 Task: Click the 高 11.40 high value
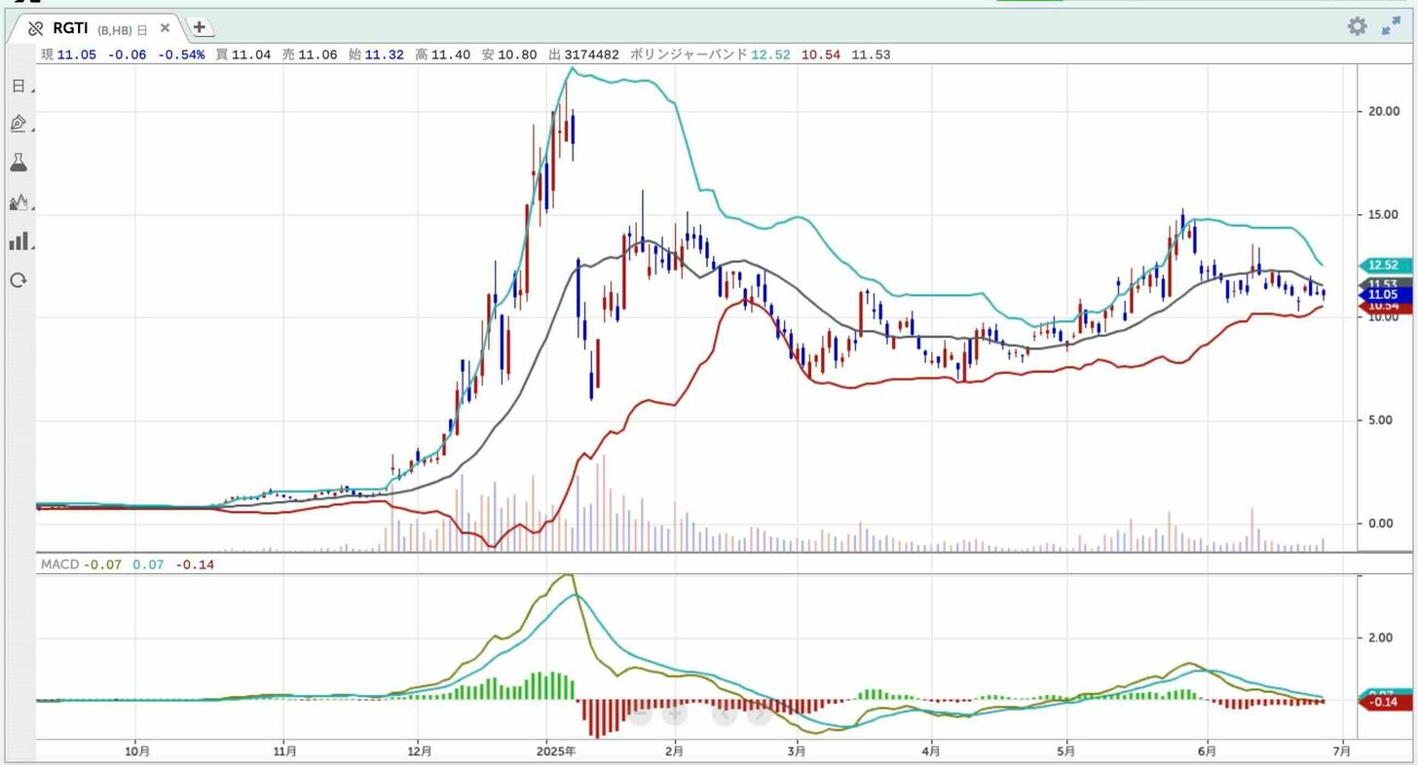pos(442,55)
